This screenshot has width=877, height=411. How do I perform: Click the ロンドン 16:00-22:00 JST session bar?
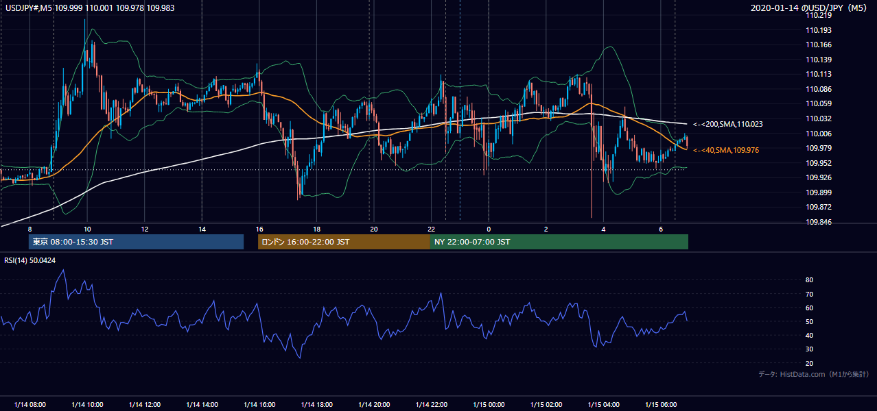coord(344,242)
